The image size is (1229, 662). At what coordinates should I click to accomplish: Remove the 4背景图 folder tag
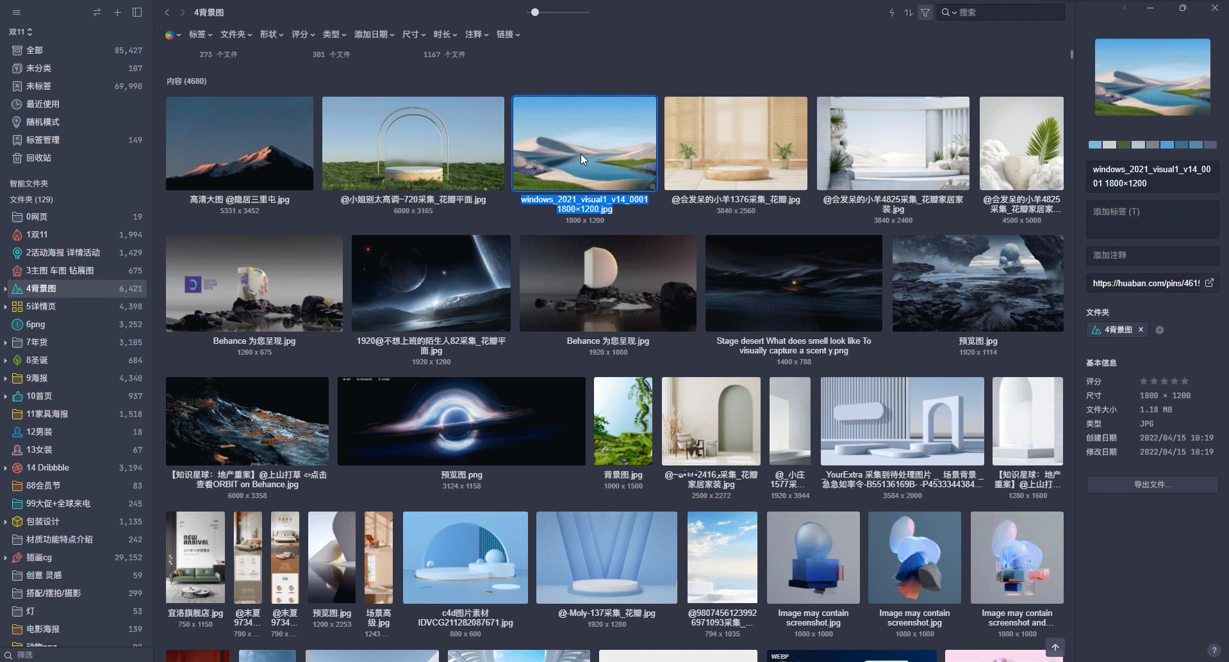click(x=1141, y=330)
